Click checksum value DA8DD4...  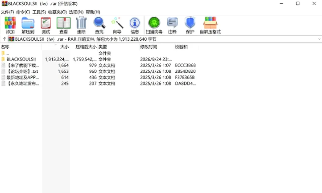(185, 83)
